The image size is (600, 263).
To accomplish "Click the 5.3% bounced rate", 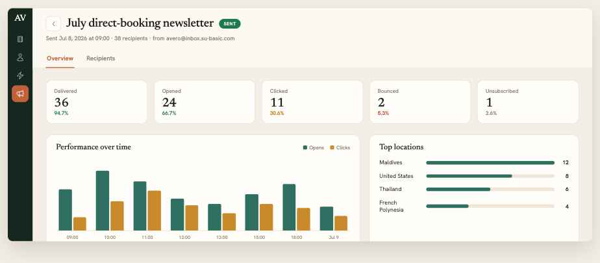I will coord(383,113).
